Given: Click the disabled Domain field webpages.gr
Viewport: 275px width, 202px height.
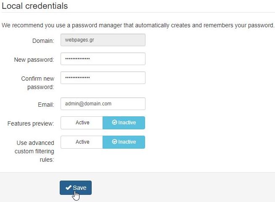Looking at the screenshot, I should tap(103, 40).
